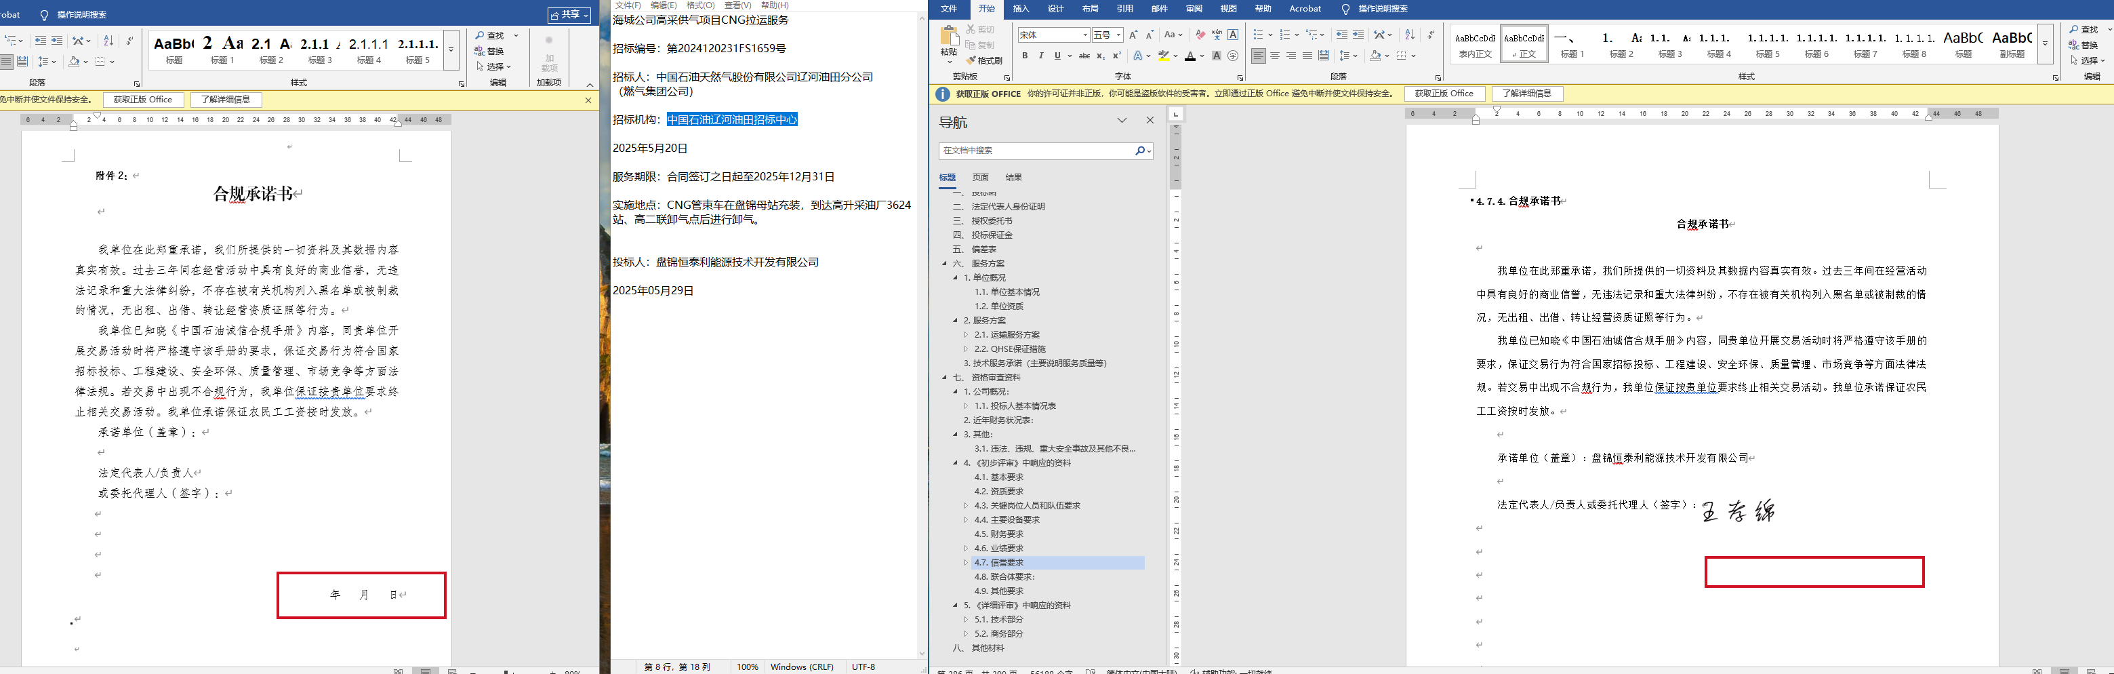Expand styles gallery in left Word window
Screen dimensions: 2114x674
pyautogui.click(x=451, y=49)
